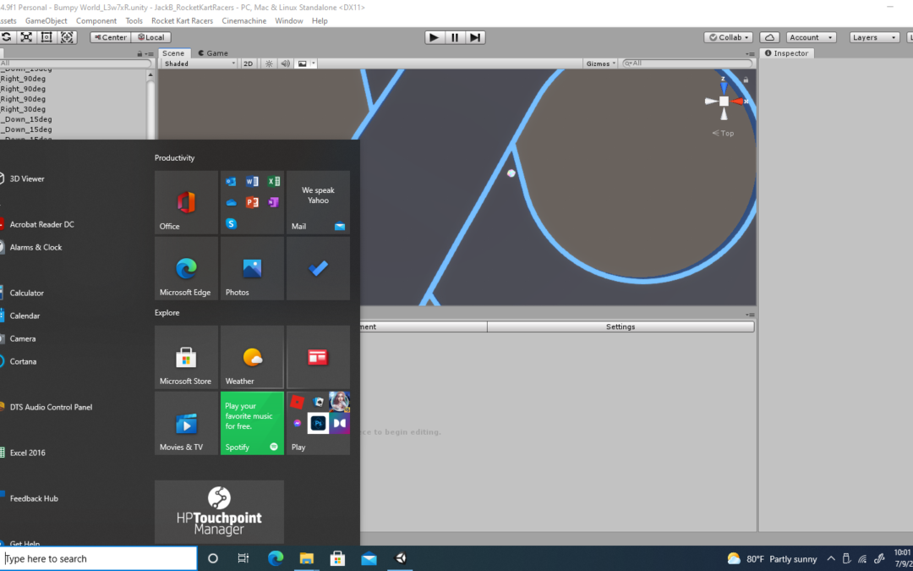
Task: Open Movies & TV tile
Action: tap(186, 423)
